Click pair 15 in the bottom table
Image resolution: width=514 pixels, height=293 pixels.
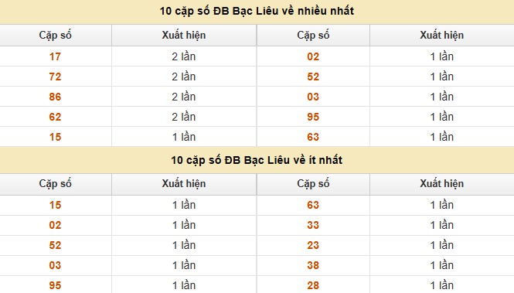tap(55, 205)
